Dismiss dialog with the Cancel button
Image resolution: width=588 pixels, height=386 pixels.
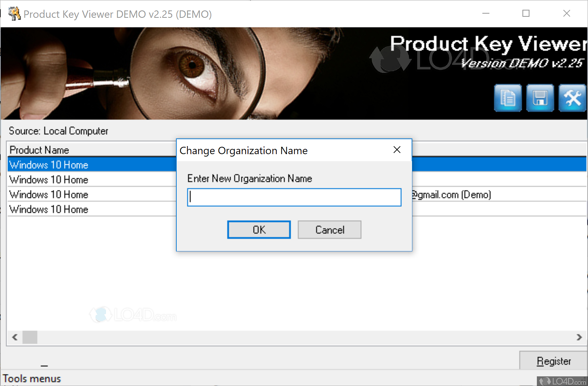(329, 230)
